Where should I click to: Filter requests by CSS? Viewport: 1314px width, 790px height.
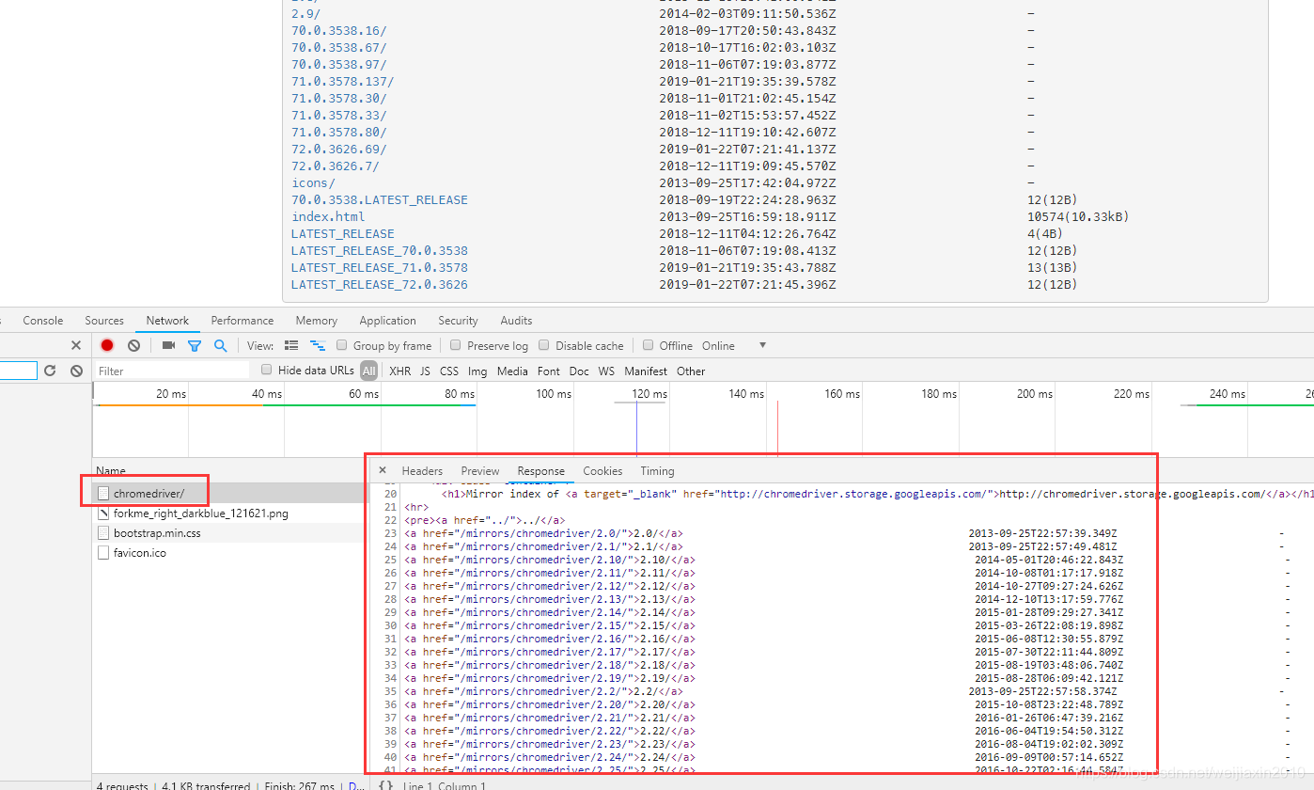449,371
